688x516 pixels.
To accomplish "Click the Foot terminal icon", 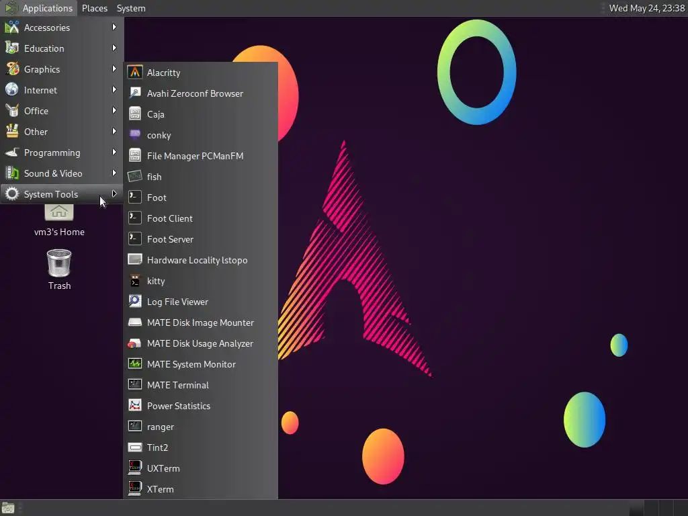I will [134, 197].
